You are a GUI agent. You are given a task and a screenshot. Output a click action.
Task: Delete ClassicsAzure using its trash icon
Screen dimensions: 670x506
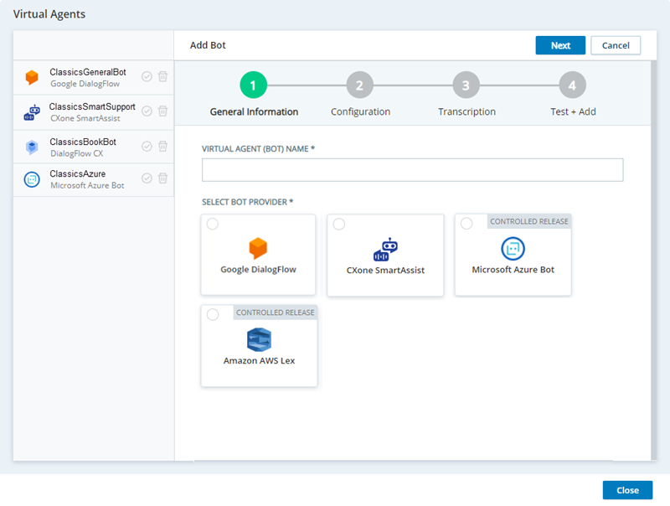[162, 178]
